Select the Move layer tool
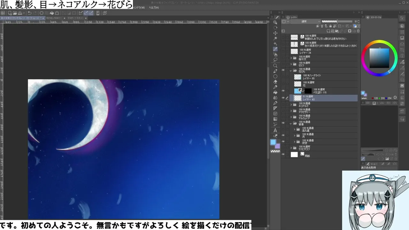 point(275,33)
